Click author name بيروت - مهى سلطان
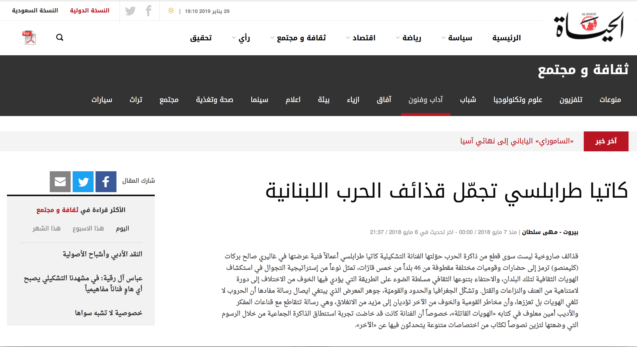Viewport: 637px width, 347px height. point(550,232)
